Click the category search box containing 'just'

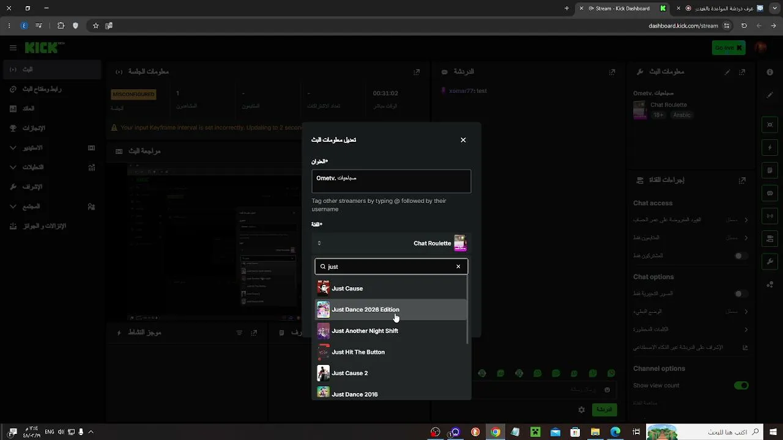[x=391, y=266]
